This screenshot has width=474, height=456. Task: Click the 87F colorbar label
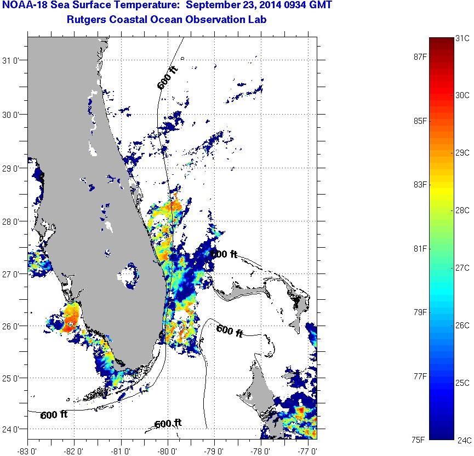pyautogui.click(x=421, y=56)
